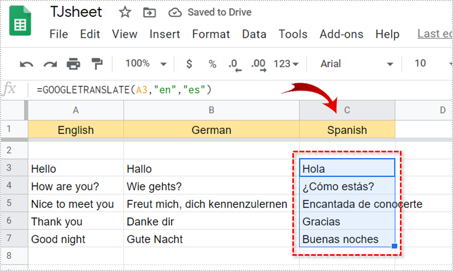Open the Data menu
The width and height of the screenshot is (453, 271).
click(254, 34)
